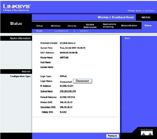Click the Cisco Systems logo

coord(147,132)
